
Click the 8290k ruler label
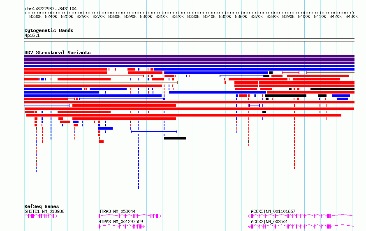tap(130, 16)
